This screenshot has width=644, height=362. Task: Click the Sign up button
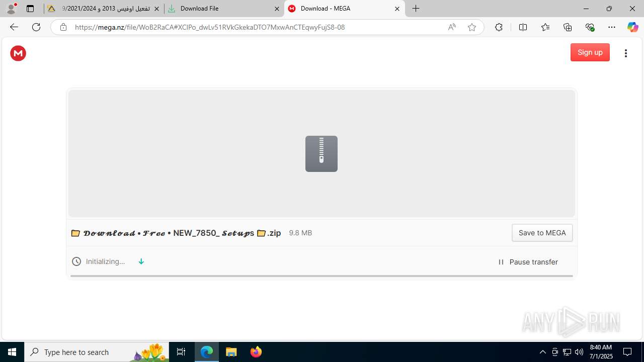pyautogui.click(x=590, y=52)
